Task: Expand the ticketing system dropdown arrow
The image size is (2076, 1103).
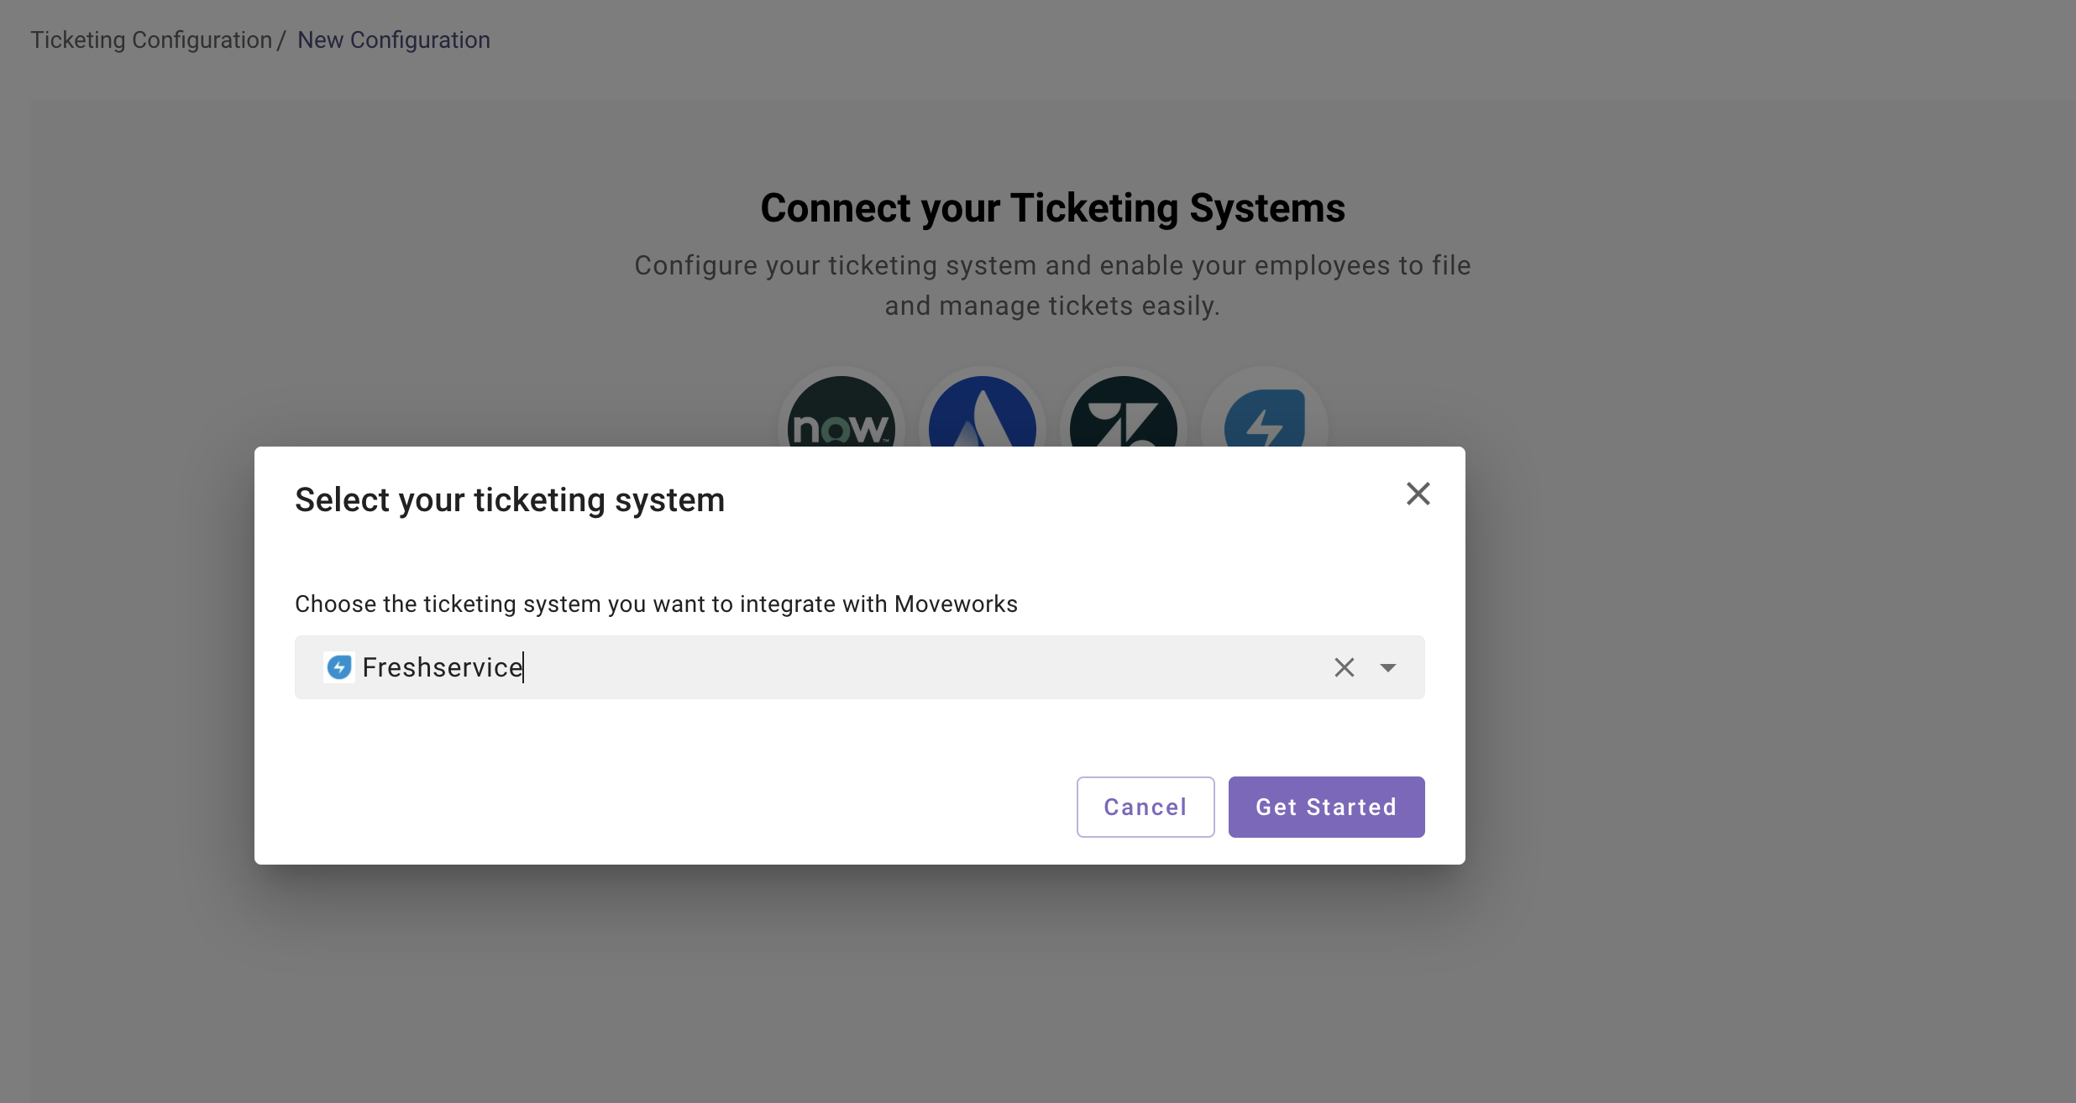Action: coord(1387,667)
